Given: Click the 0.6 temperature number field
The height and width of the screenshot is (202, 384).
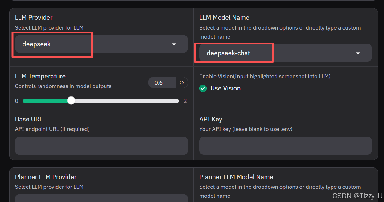Looking at the screenshot, I should pyautogui.click(x=162, y=82).
